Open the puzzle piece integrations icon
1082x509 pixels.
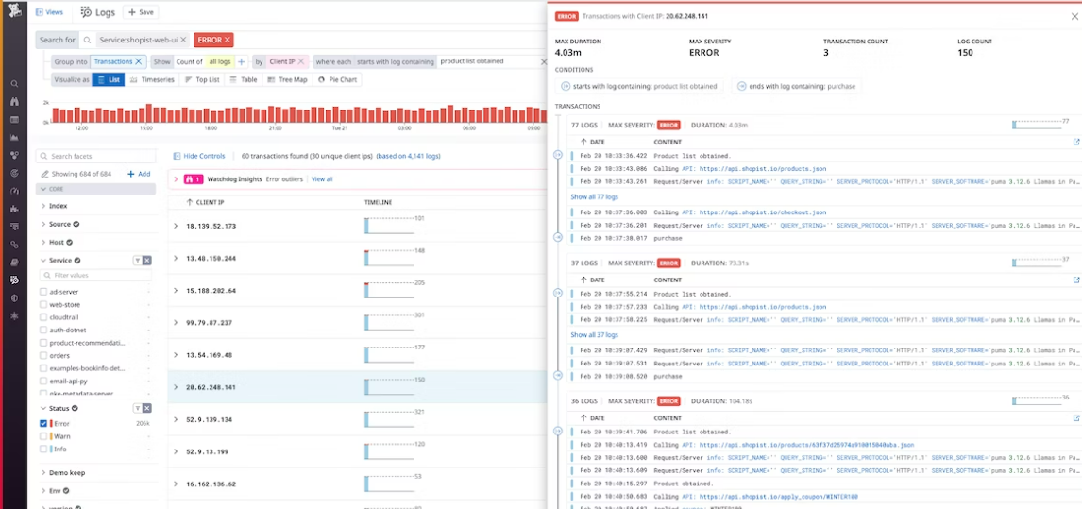click(x=14, y=208)
